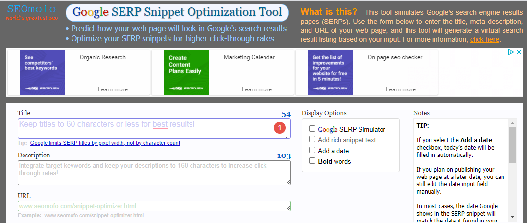
Task: Open 'Google limits SERP titles by pixel width' link
Action: pyautogui.click(x=105, y=143)
